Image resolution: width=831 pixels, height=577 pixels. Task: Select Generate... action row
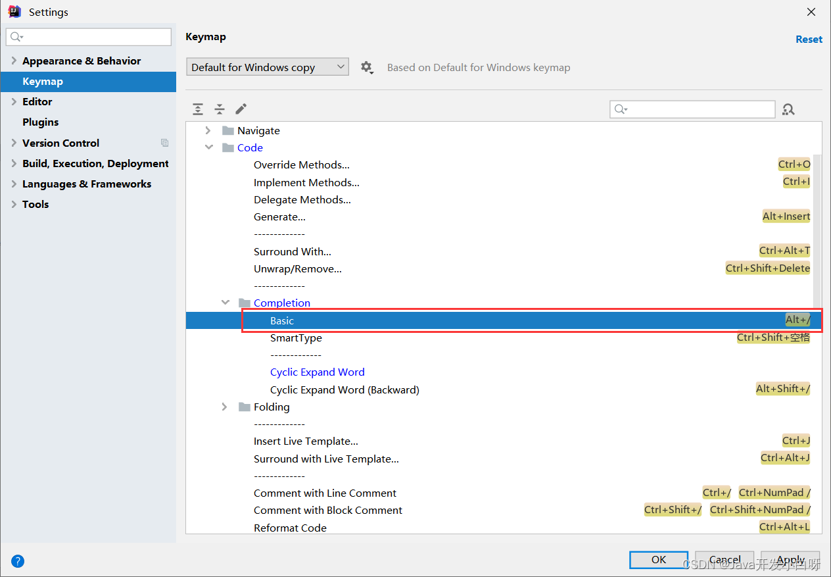[x=504, y=216]
